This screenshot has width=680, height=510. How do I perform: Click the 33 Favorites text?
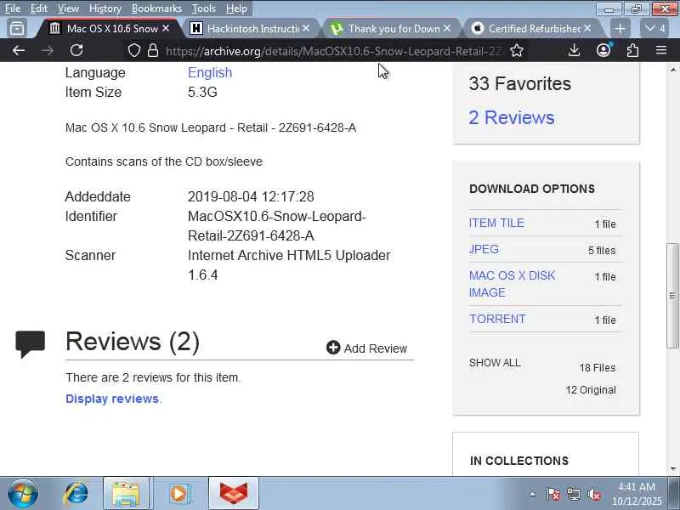[x=520, y=83]
